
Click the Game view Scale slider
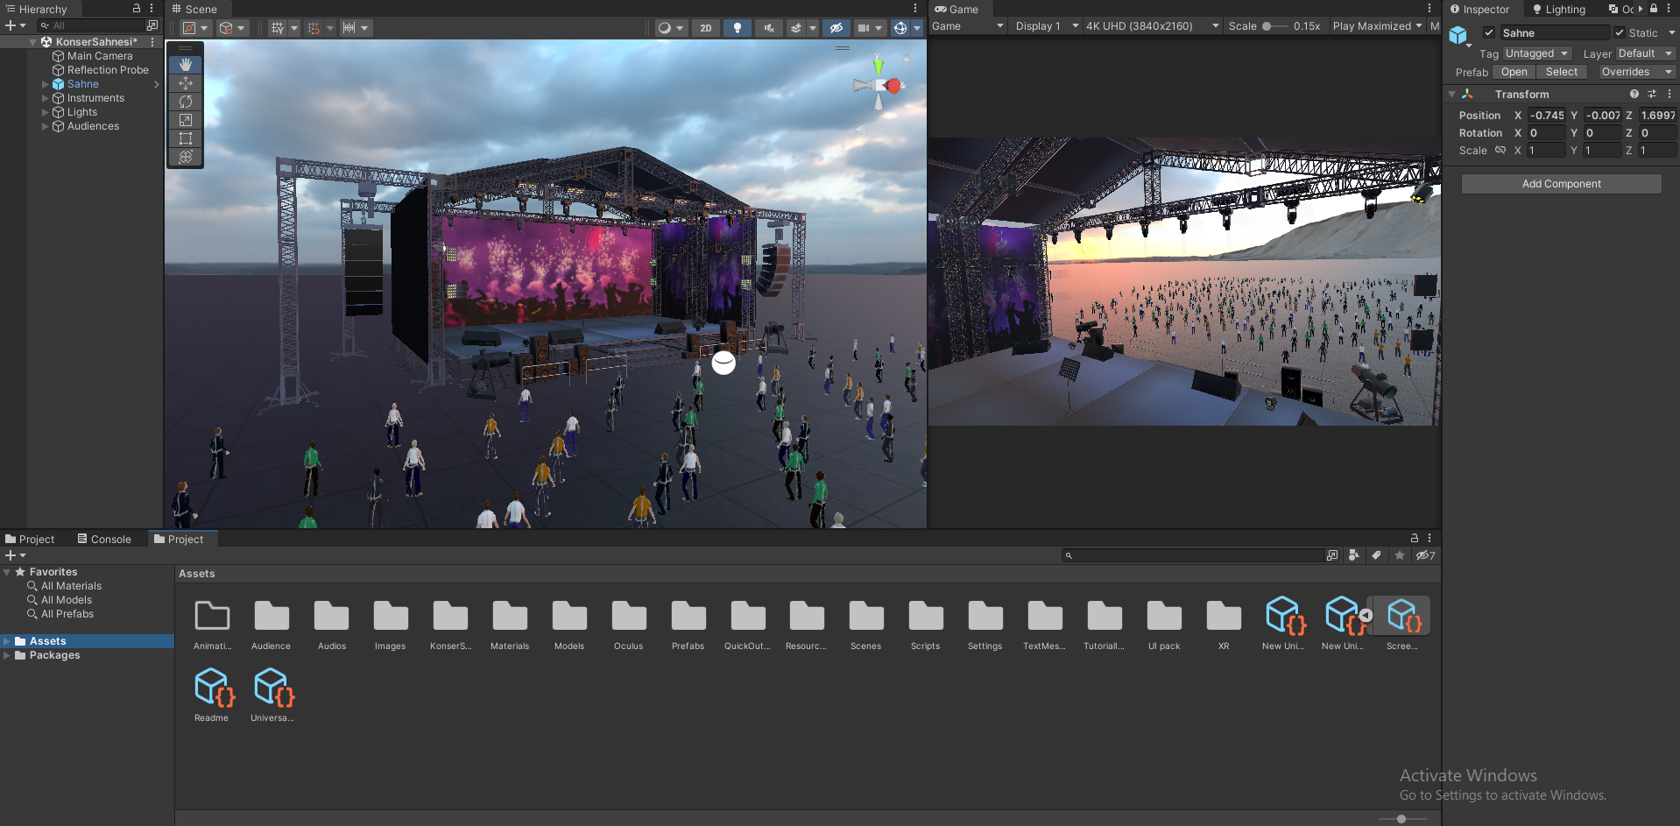[x=1275, y=26]
